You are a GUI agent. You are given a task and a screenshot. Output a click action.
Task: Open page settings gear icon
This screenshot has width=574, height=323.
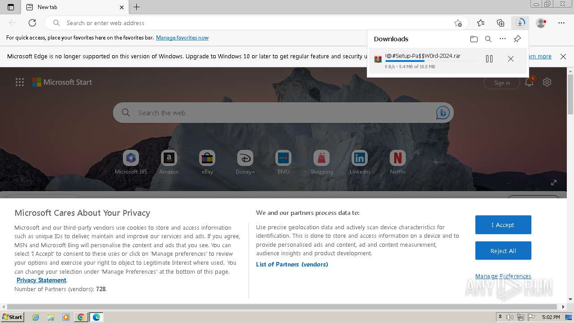(x=547, y=82)
